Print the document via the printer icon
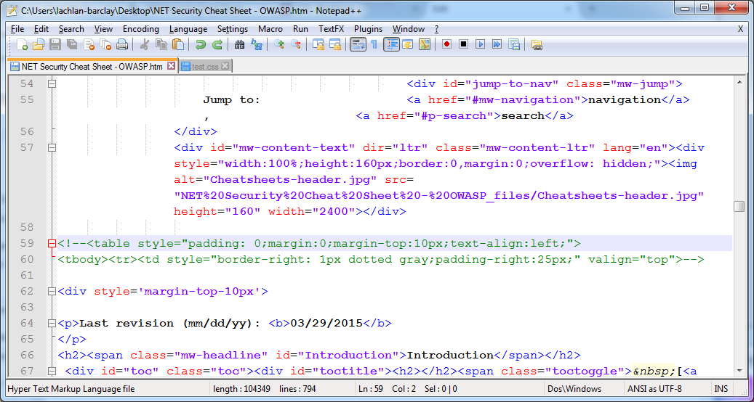This screenshot has height=402, width=754. point(122,44)
